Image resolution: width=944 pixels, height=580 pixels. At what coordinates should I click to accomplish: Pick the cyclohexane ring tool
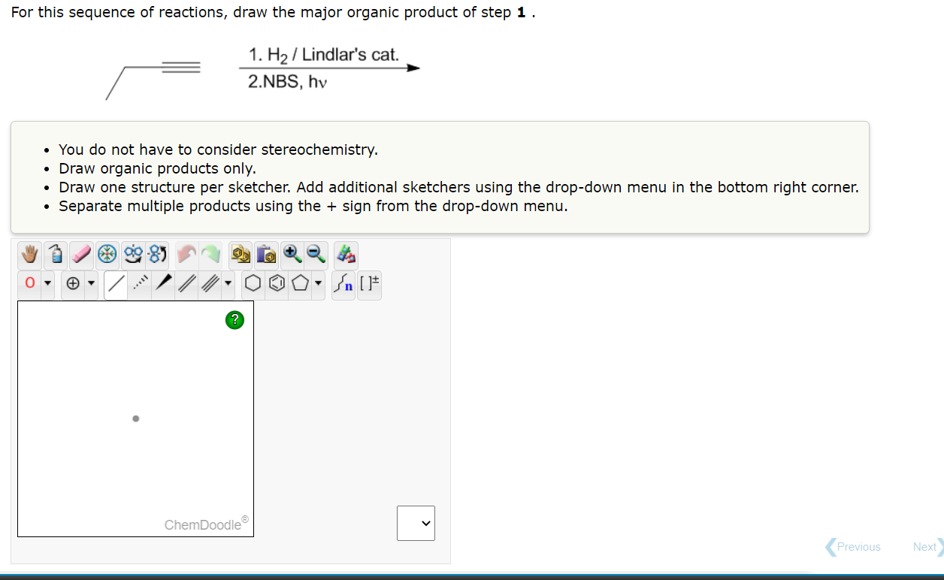[253, 284]
